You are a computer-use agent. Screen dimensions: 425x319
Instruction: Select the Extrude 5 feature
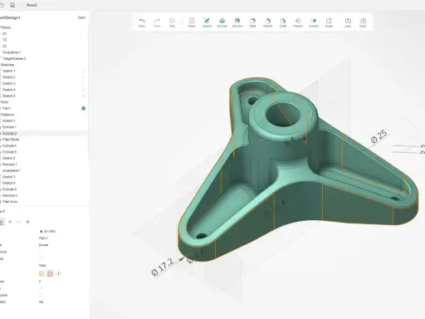coord(9,152)
